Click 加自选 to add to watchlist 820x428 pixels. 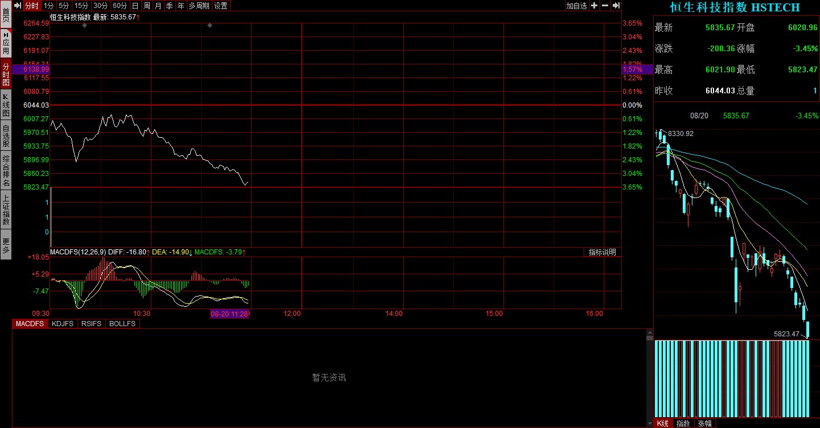[x=576, y=6]
